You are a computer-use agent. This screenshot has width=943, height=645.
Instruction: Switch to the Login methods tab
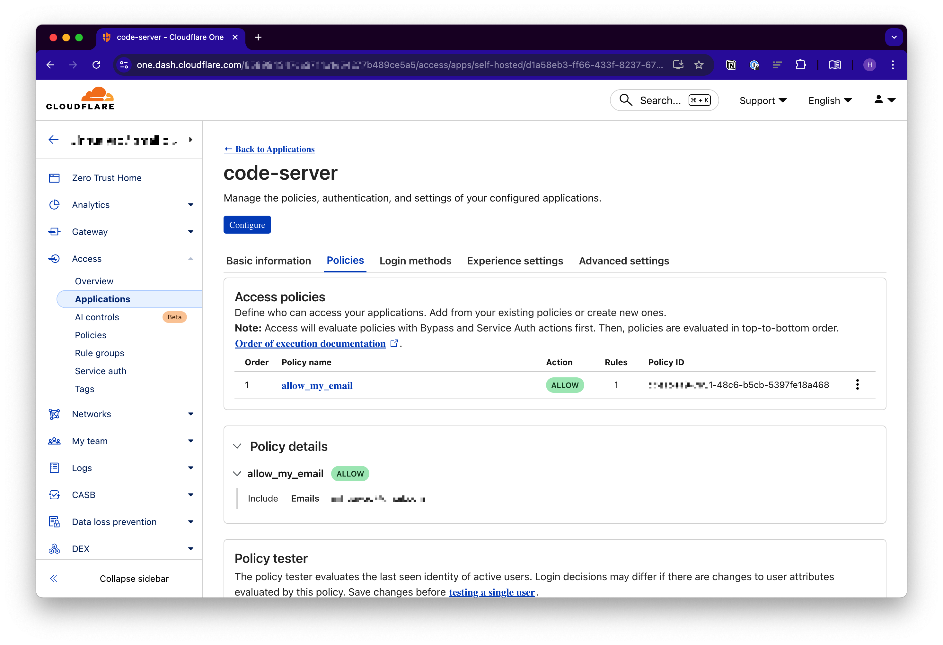click(x=415, y=261)
